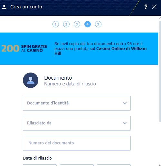This screenshot has height=166, width=161.
Task: Select the active step 4 indicator
Action: (x=88, y=24)
